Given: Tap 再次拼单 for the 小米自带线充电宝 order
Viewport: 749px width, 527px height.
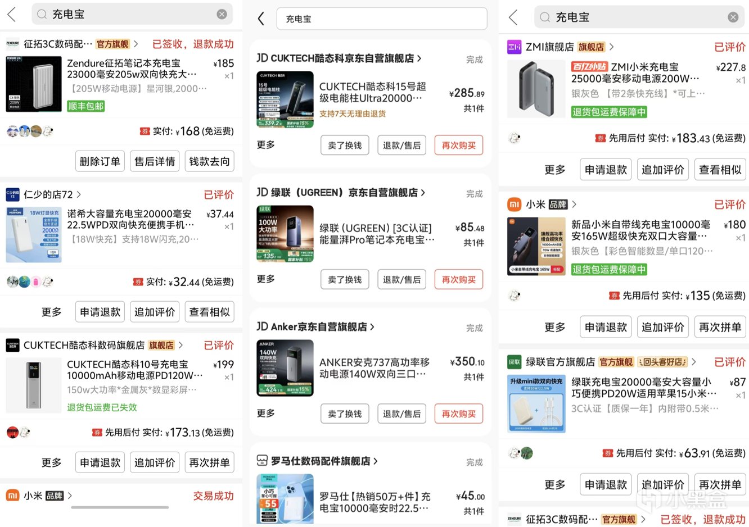Looking at the screenshot, I should [x=720, y=326].
